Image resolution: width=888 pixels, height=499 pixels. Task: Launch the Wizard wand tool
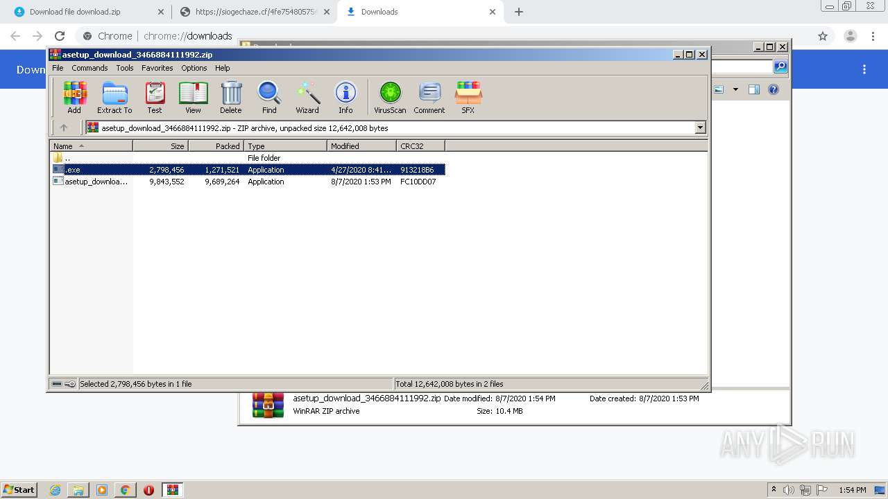point(307,98)
